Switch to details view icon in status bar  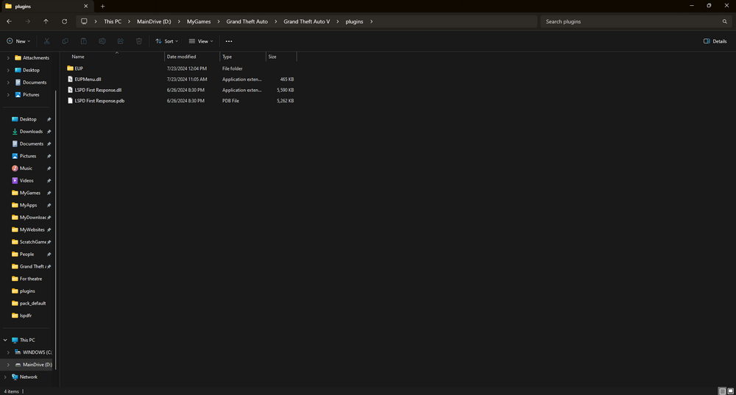723,391
